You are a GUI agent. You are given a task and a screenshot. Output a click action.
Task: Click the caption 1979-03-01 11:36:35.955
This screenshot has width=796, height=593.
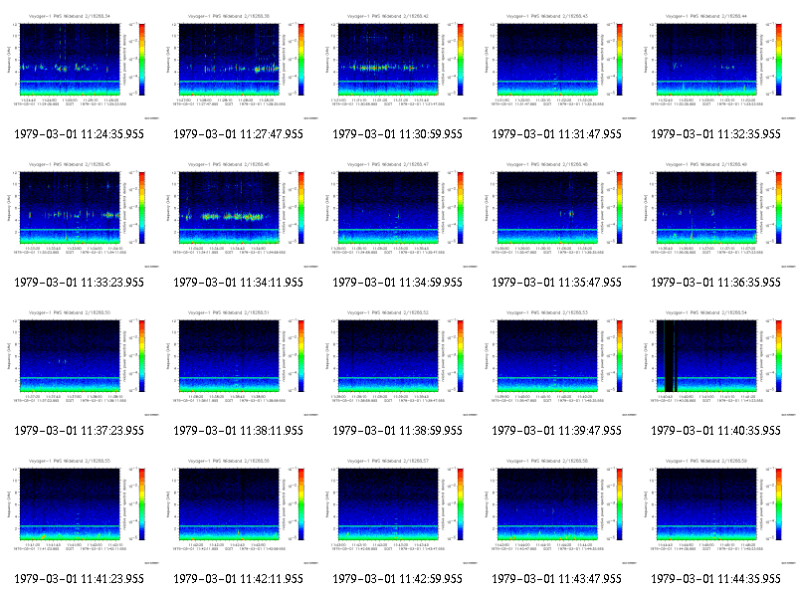(x=715, y=283)
